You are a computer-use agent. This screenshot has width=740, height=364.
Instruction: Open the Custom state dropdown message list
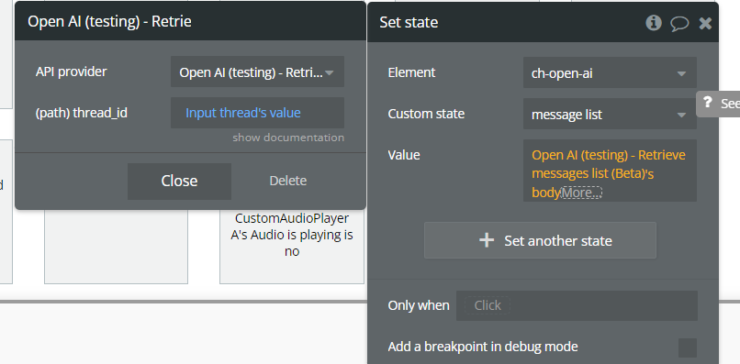(x=610, y=114)
